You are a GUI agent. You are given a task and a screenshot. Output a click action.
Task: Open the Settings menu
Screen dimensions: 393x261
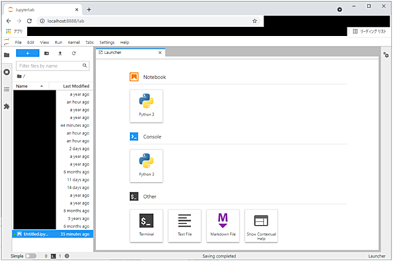[107, 42]
